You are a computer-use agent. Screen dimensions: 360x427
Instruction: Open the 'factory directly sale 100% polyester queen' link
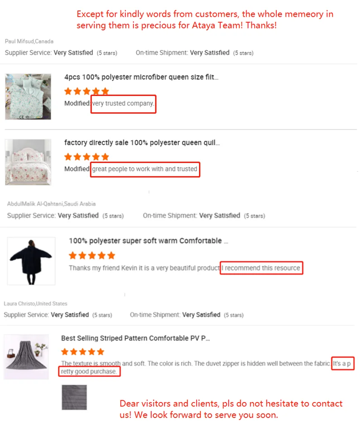coord(142,143)
